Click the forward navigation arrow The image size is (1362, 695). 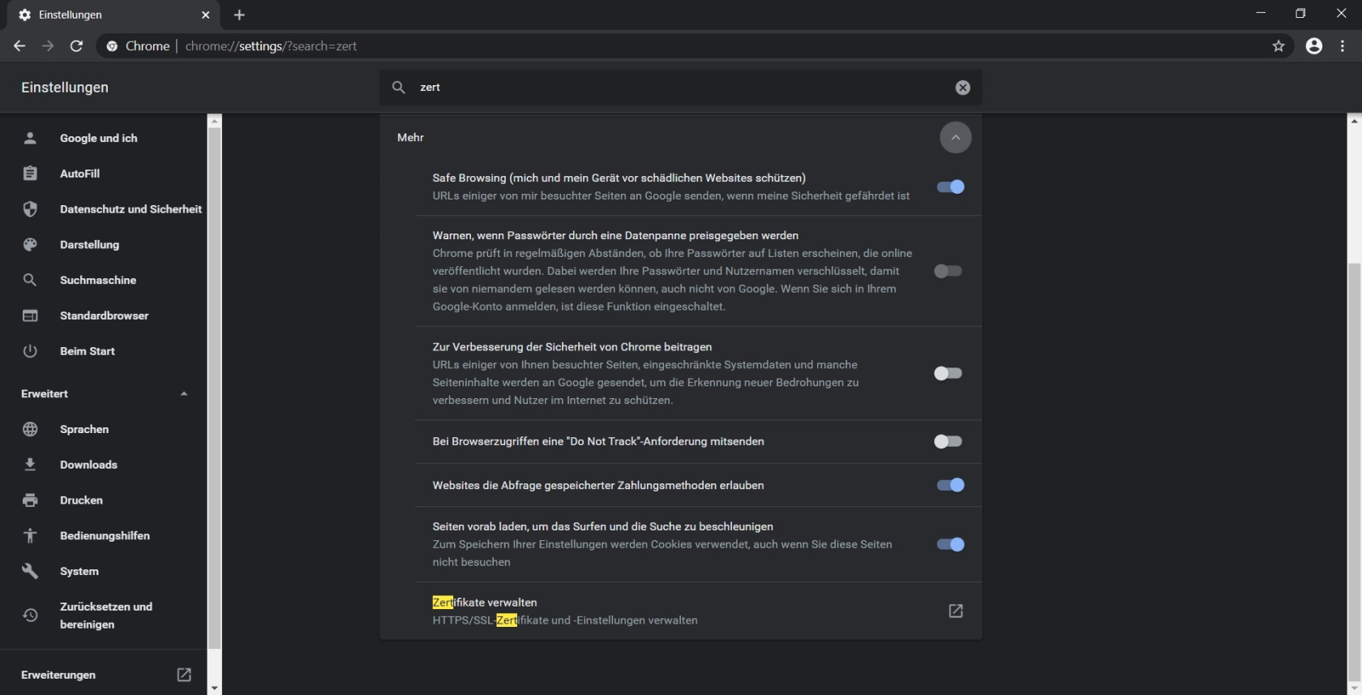[48, 46]
